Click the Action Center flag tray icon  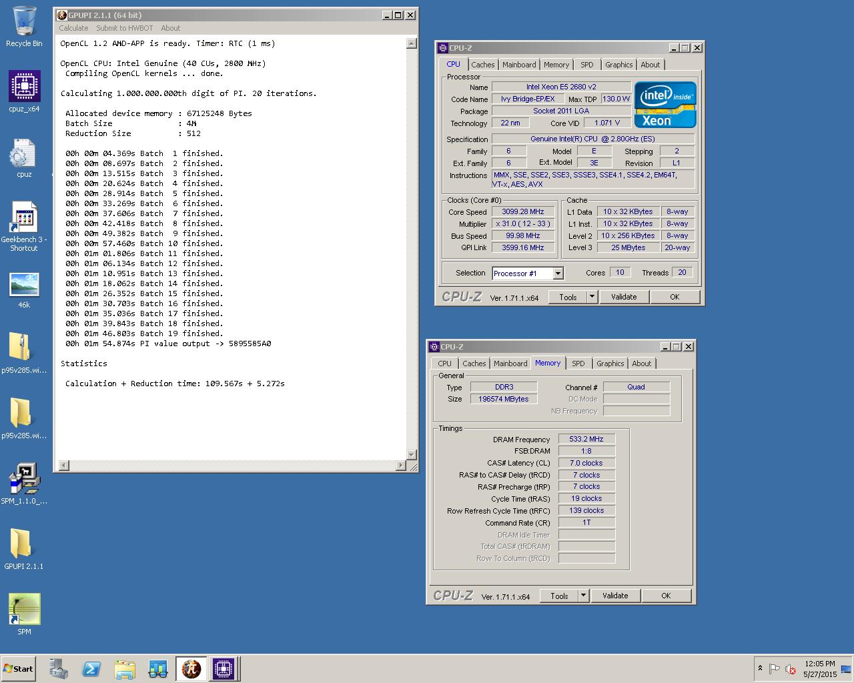click(x=774, y=668)
